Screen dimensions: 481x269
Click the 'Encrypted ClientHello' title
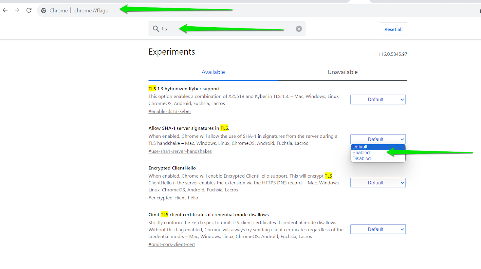click(x=172, y=168)
